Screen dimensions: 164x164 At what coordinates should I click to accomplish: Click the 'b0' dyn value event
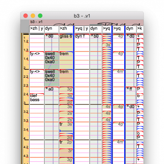[x=96, y=36]
